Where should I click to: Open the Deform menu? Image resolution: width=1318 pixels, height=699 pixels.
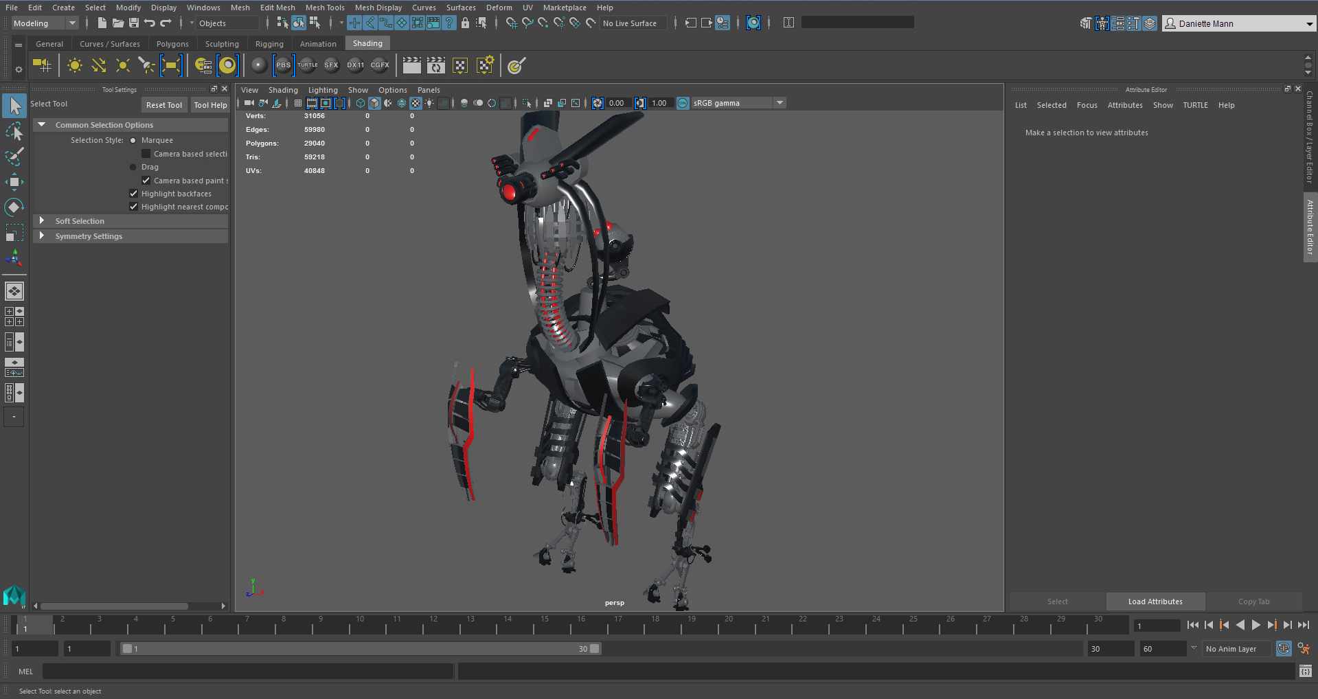[x=499, y=8]
